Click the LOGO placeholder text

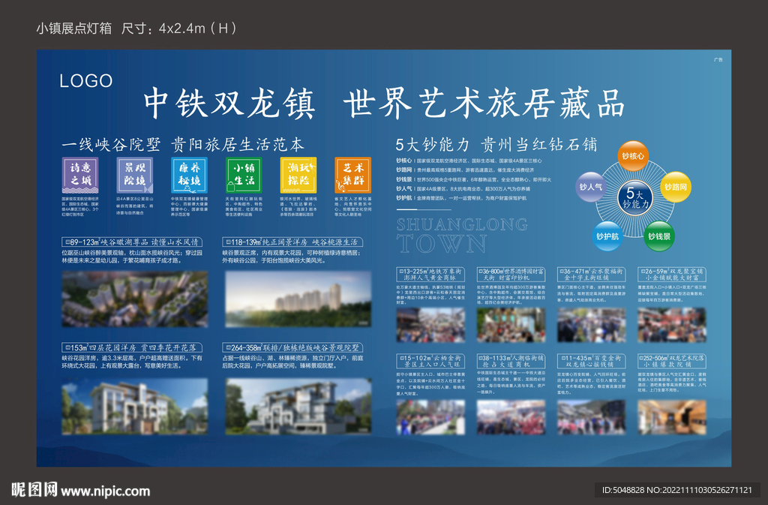(x=86, y=81)
